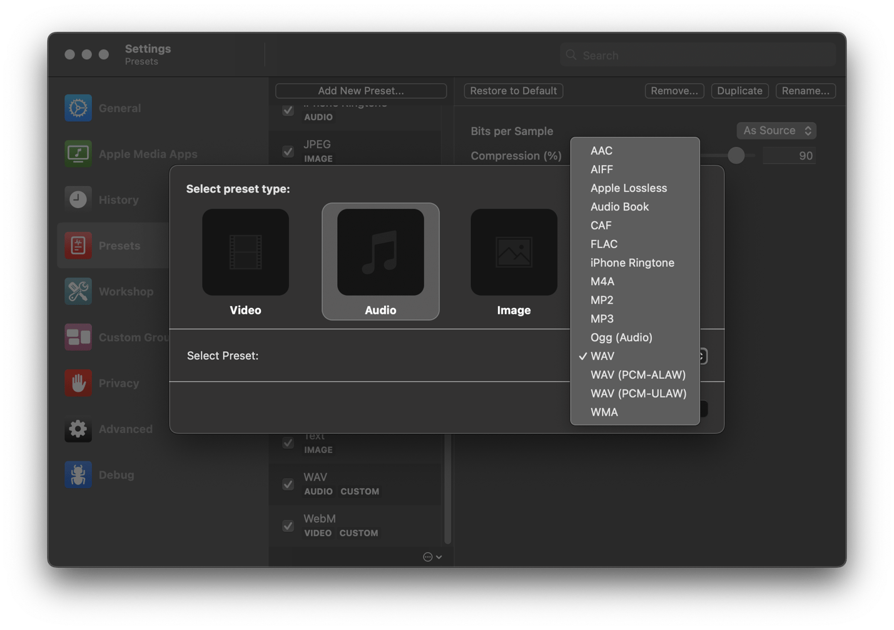Image resolution: width=894 pixels, height=630 pixels.
Task: Disable the WAV audio preset checkbox
Action: click(x=287, y=484)
